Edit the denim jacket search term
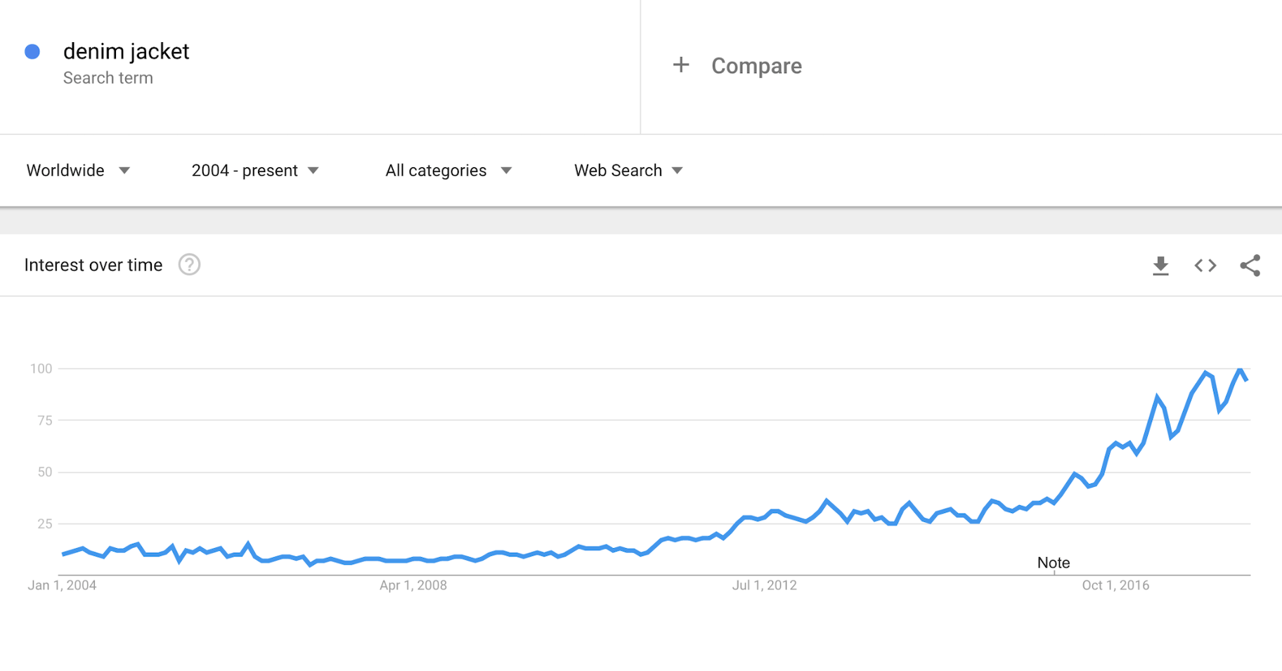Viewport: 1282px width, 671px height. [x=127, y=51]
